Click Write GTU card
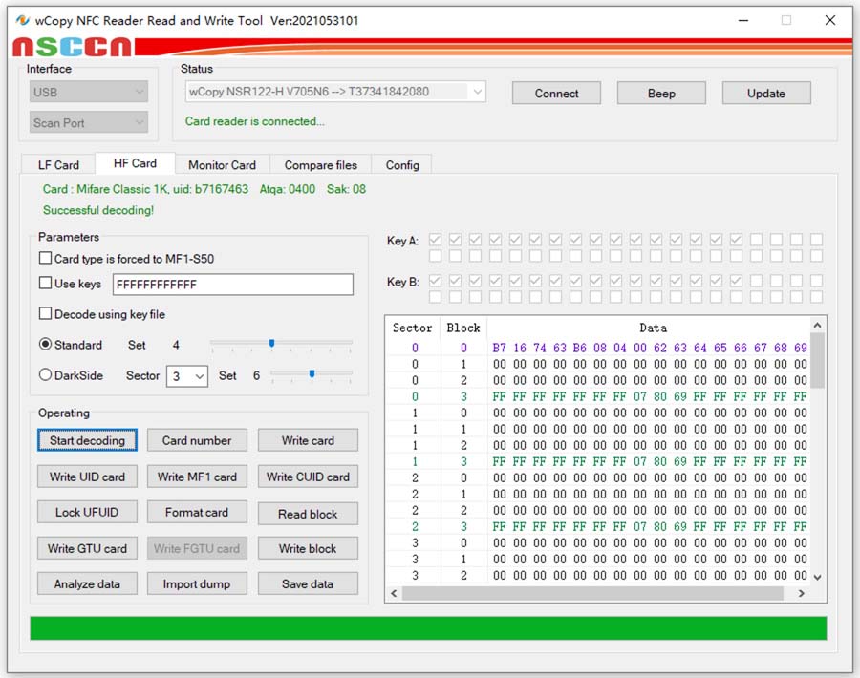Viewport: 860px width, 678px height. click(87, 548)
